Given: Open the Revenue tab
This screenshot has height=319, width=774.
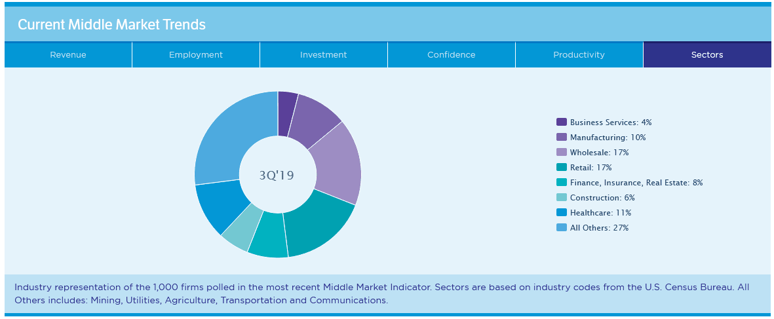Looking at the screenshot, I should 68,55.
